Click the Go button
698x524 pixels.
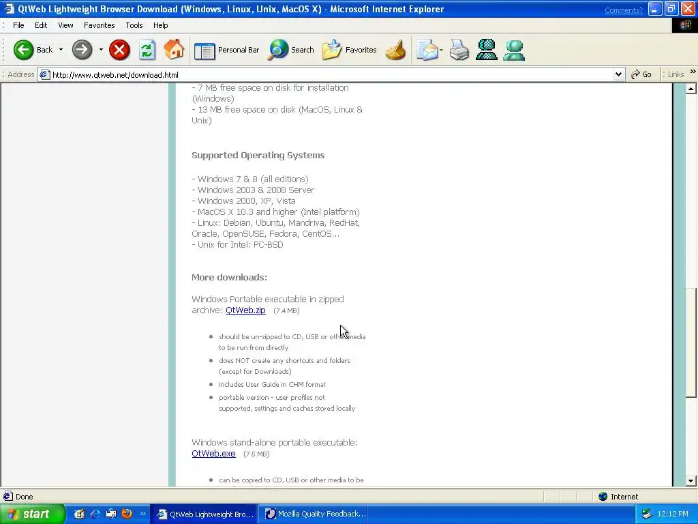(x=641, y=74)
